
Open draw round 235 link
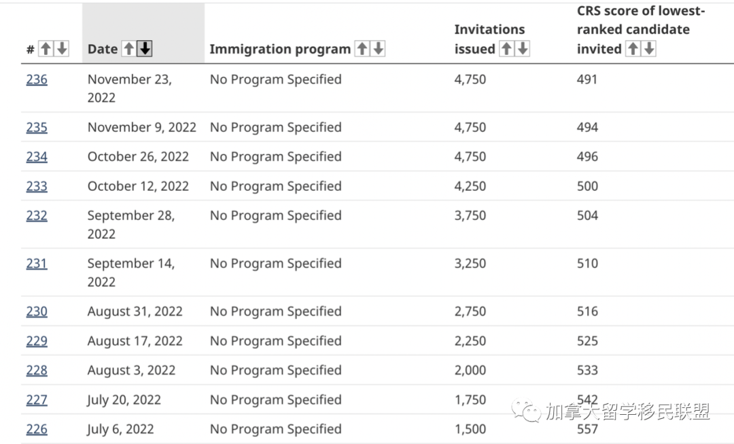pos(37,128)
